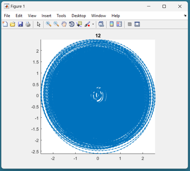The width and height of the screenshot is (190, 171).
Task: Open a file with the folder icon
Action: (x=13, y=24)
